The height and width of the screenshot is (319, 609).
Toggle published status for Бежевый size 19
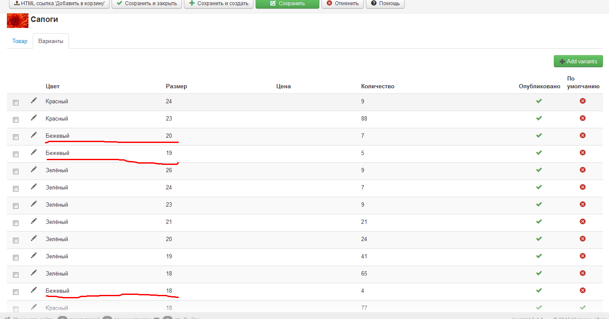click(x=539, y=153)
